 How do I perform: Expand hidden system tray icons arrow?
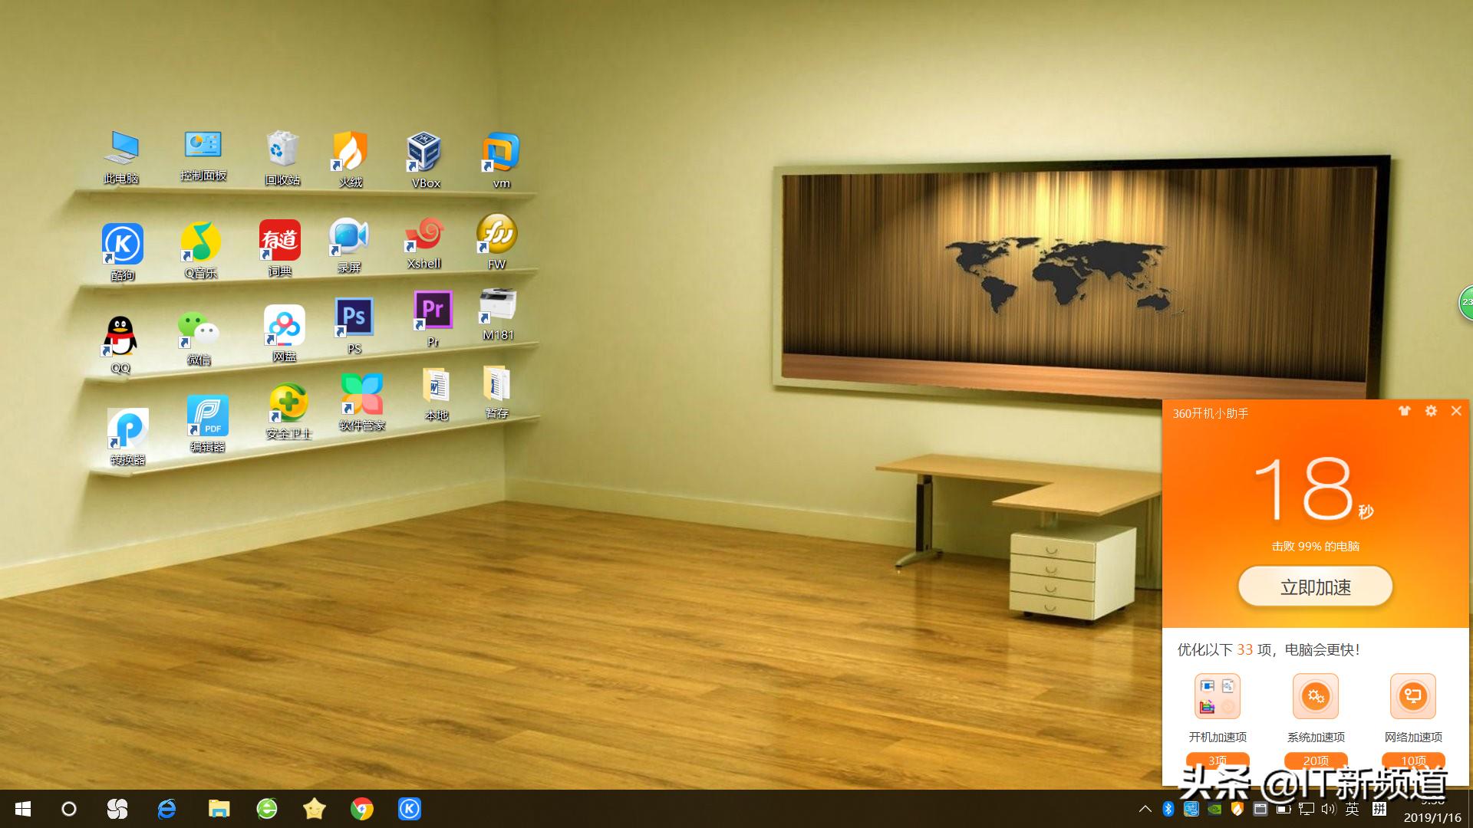(1145, 809)
